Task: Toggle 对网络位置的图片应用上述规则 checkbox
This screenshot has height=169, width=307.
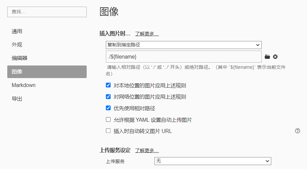Action: 108,97
